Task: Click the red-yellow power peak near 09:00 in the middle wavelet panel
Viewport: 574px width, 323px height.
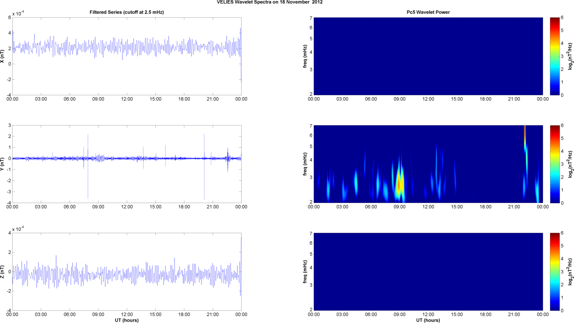Action: tap(399, 184)
